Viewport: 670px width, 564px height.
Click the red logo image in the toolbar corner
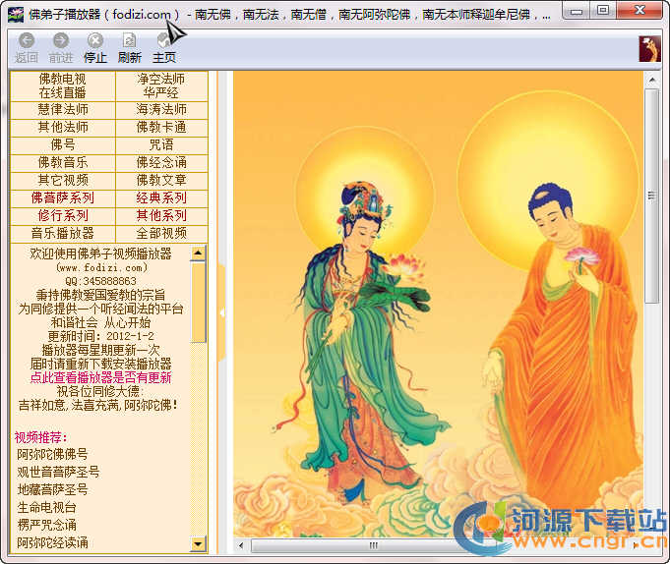(649, 49)
